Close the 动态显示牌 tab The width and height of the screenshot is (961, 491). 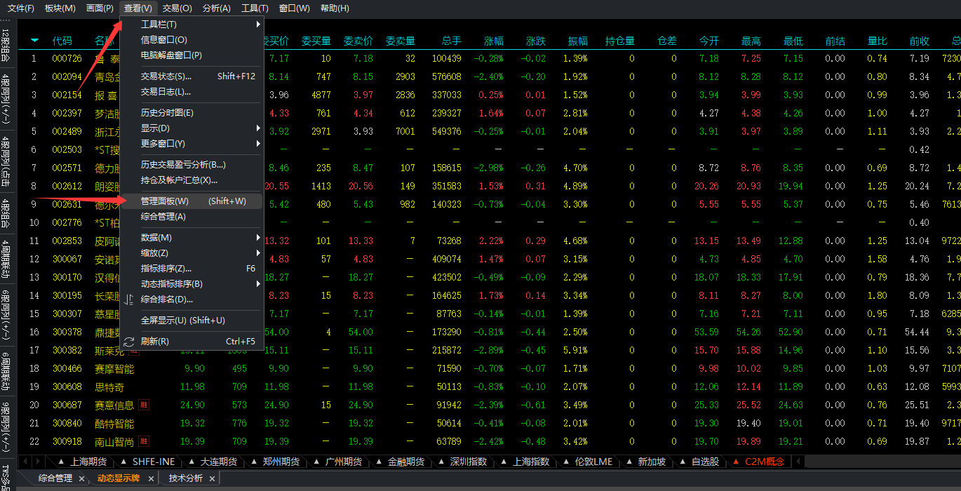click(x=151, y=478)
